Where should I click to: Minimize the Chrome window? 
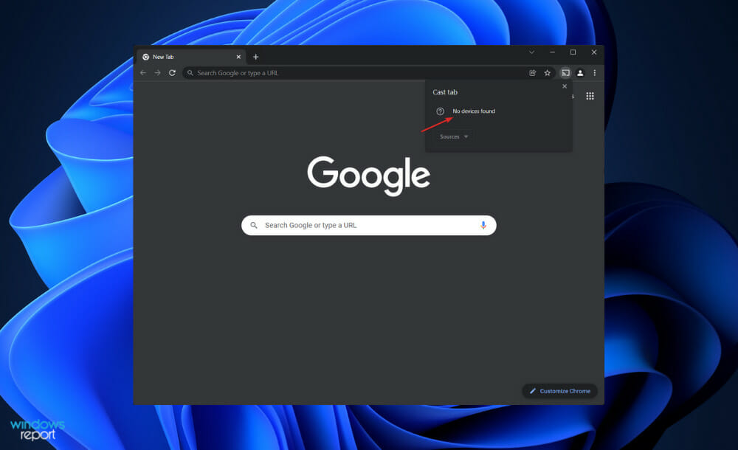tap(552, 52)
